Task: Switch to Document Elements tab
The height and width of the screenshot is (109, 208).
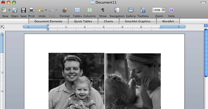Action: coord(49,21)
